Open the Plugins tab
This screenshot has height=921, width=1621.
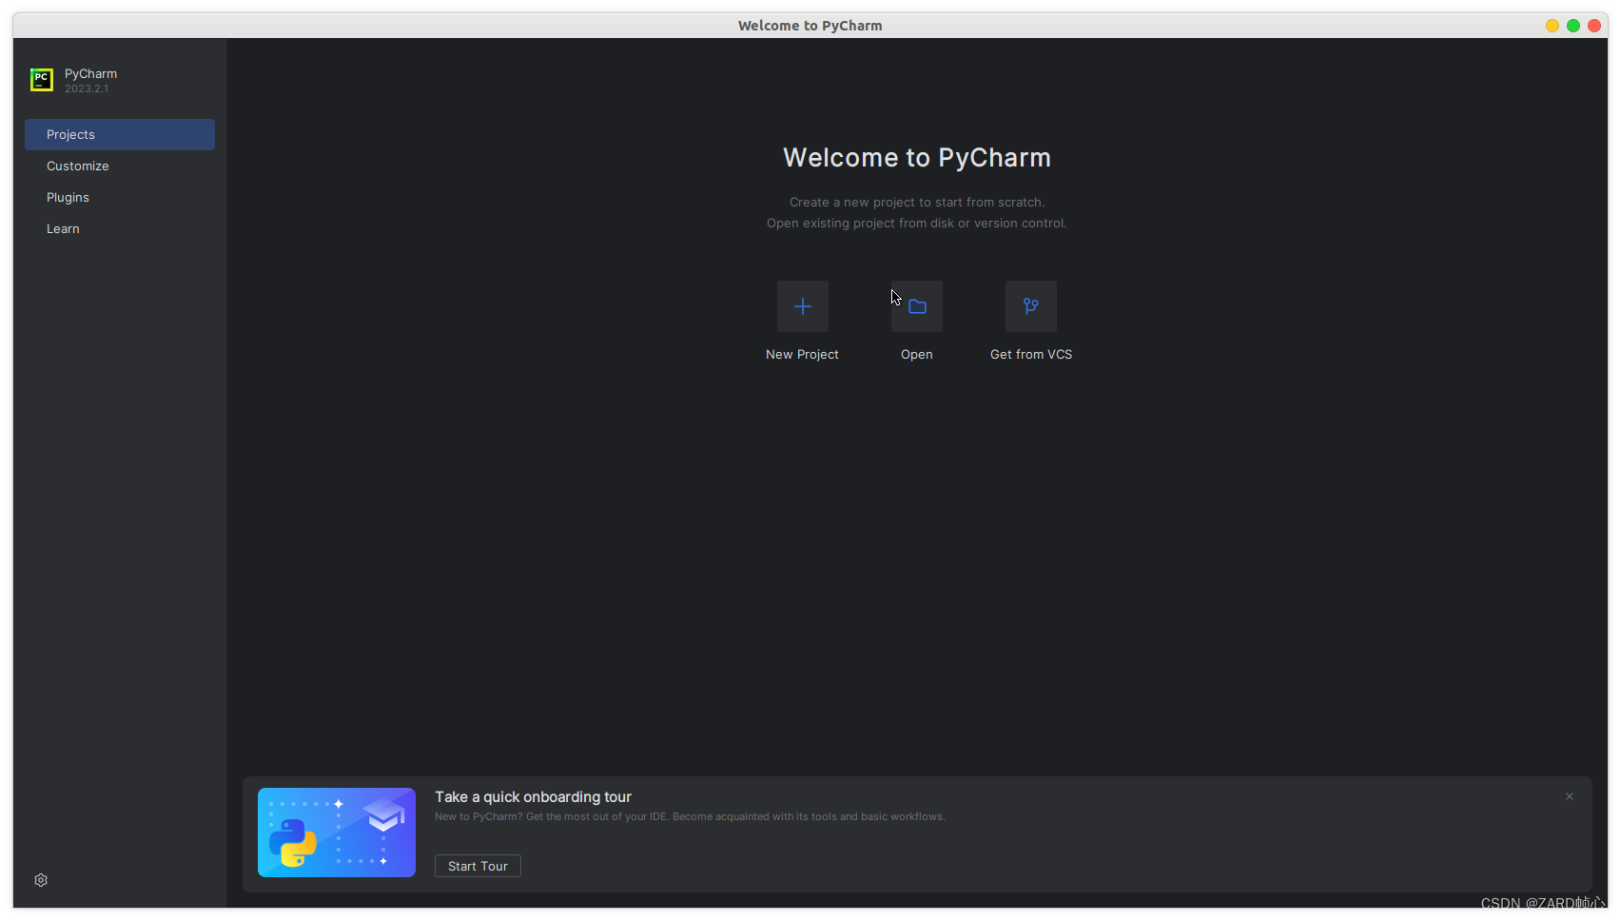coord(120,197)
